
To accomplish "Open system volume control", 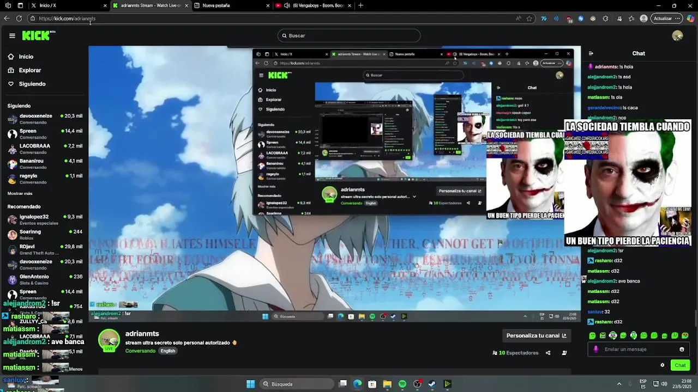I will pyautogui.click(x=664, y=384).
